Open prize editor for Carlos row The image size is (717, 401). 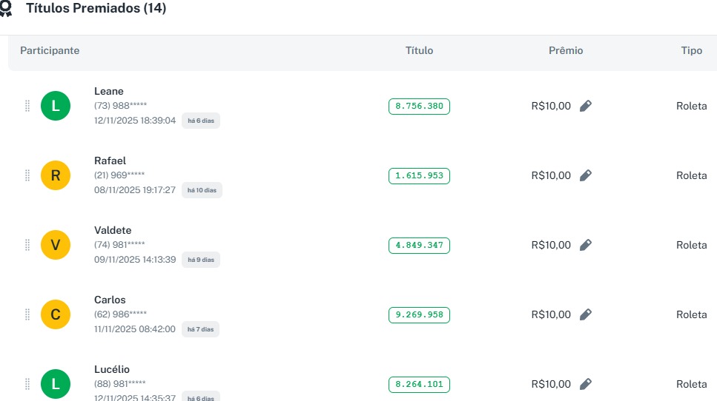[586, 314]
